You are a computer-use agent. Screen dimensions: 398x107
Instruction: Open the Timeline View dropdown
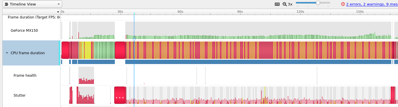(x=32, y=4)
